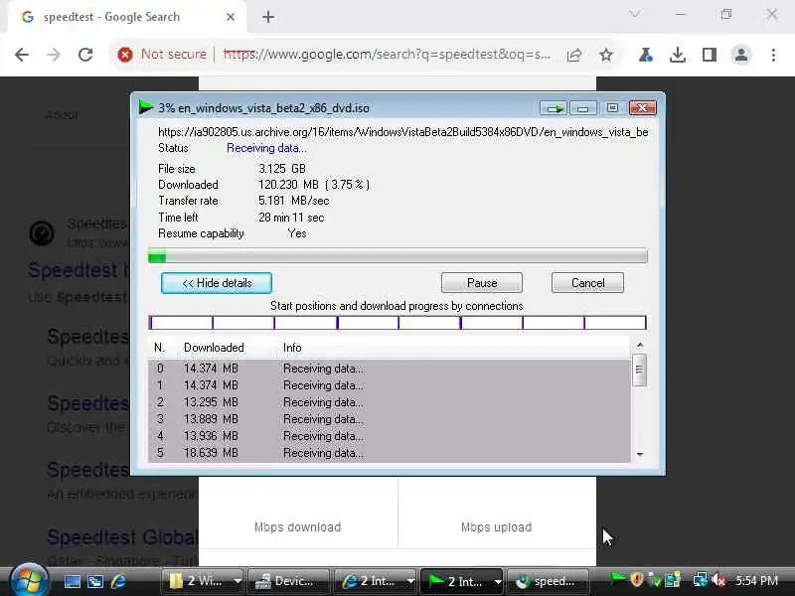This screenshot has width=795, height=596.
Task: Select connection row 4 with 13.936 MB
Action: pos(390,436)
